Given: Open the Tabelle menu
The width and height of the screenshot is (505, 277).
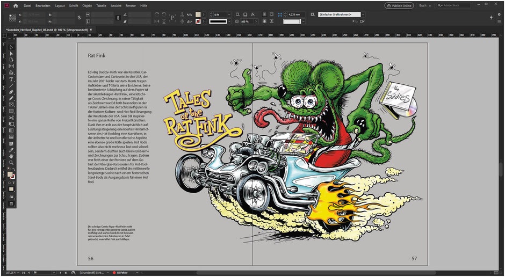Looking at the screenshot, I should tap(102, 6).
